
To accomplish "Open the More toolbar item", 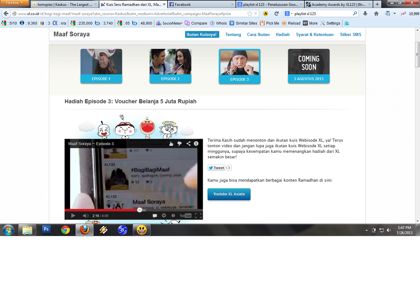I will [310, 23].
